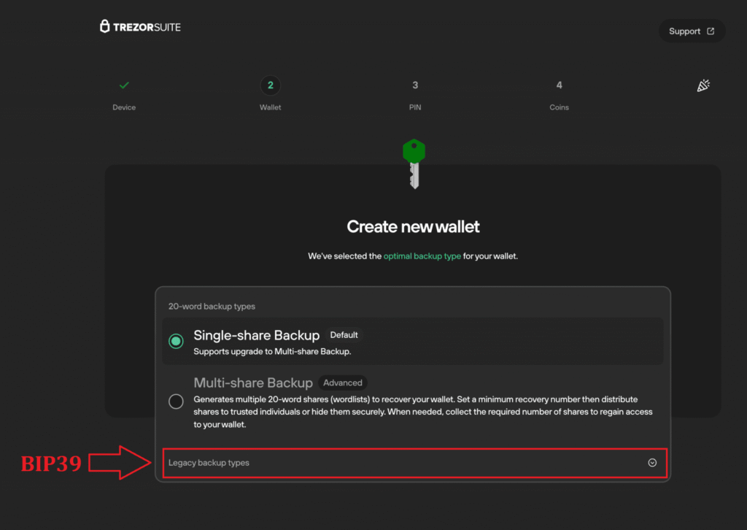Click 'Supports upgrade to Multi-share Backup' text
747x530 pixels.
[x=272, y=351]
